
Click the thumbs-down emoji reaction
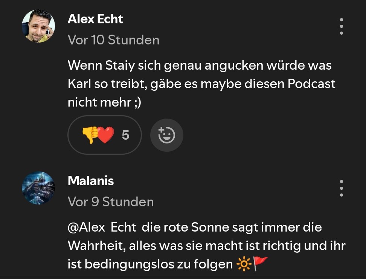pos(90,135)
